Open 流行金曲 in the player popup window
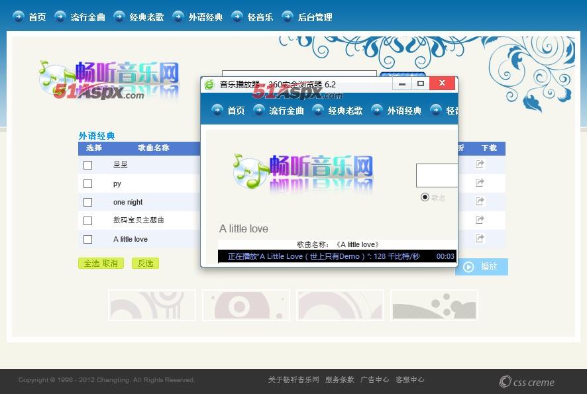The height and width of the screenshot is (394, 587). 286,111
